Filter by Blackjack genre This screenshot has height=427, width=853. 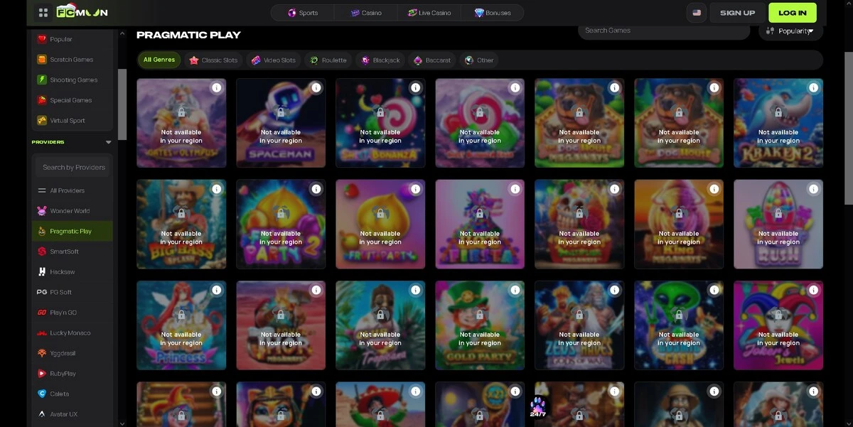380,60
